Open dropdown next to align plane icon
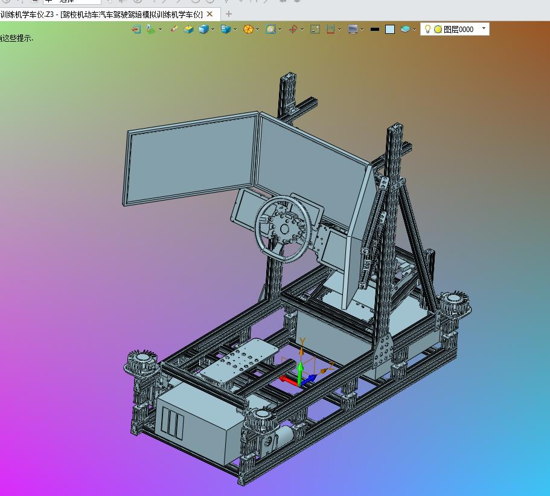 tap(161, 30)
